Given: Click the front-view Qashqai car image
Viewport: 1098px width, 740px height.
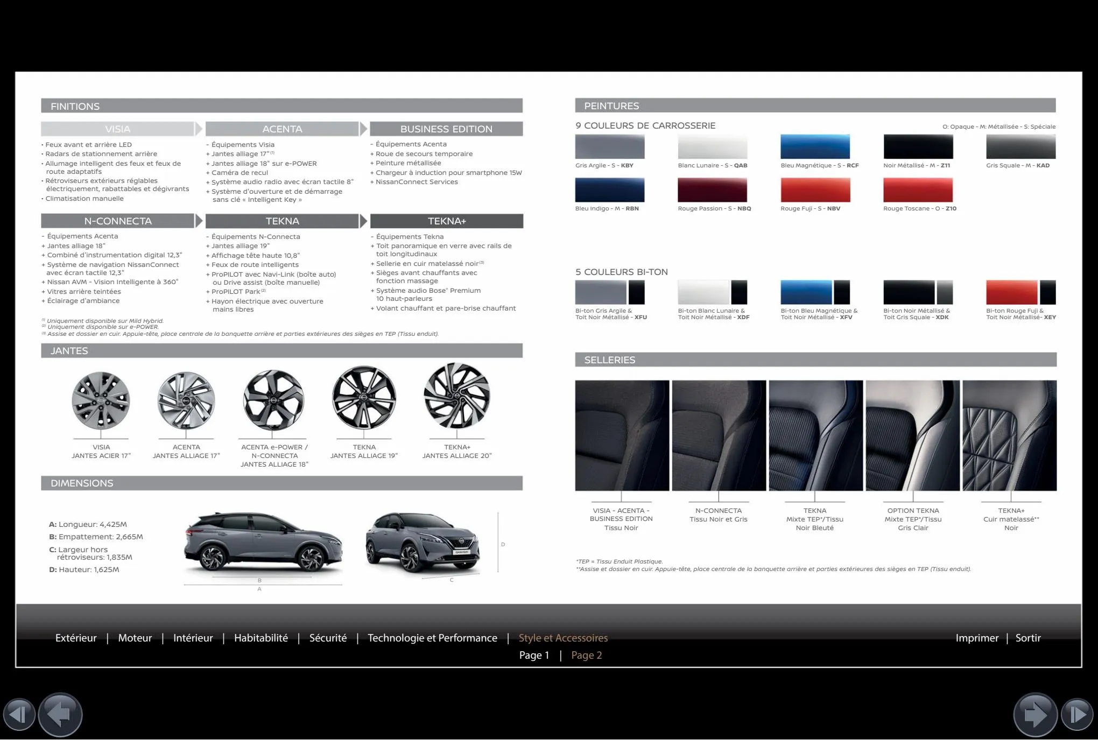Looking at the screenshot, I should click(x=423, y=542).
